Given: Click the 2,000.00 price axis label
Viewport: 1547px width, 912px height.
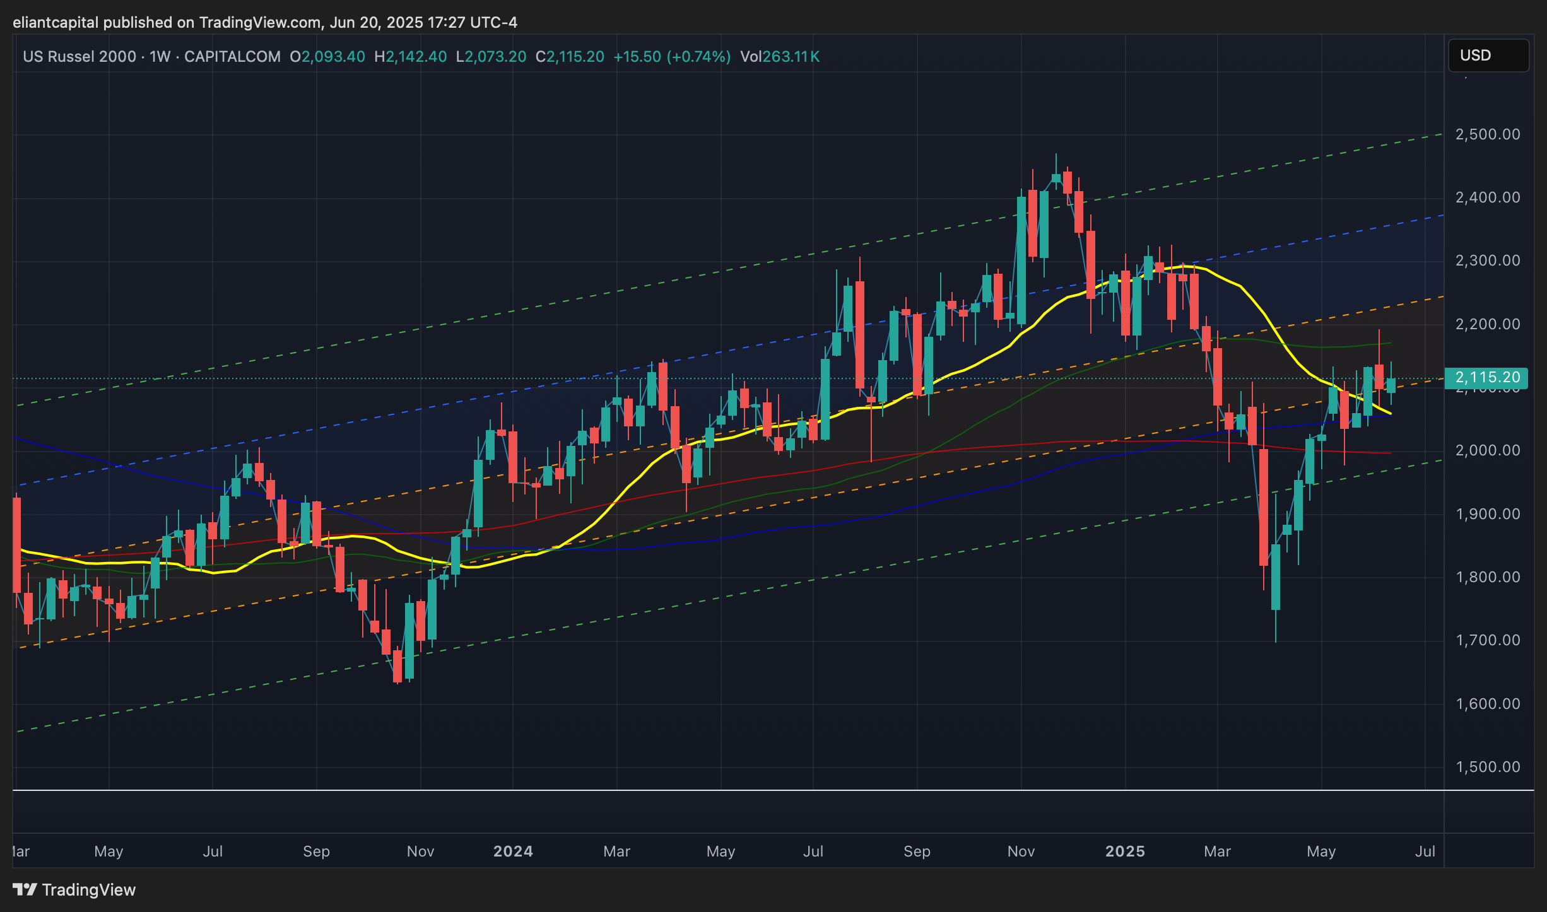Looking at the screenshot, I should (x=1487, y=450).
